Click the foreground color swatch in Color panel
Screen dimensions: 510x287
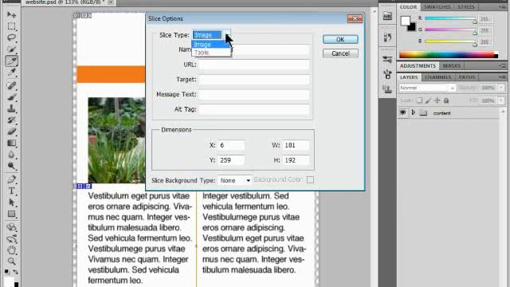[x=406, y=21]
